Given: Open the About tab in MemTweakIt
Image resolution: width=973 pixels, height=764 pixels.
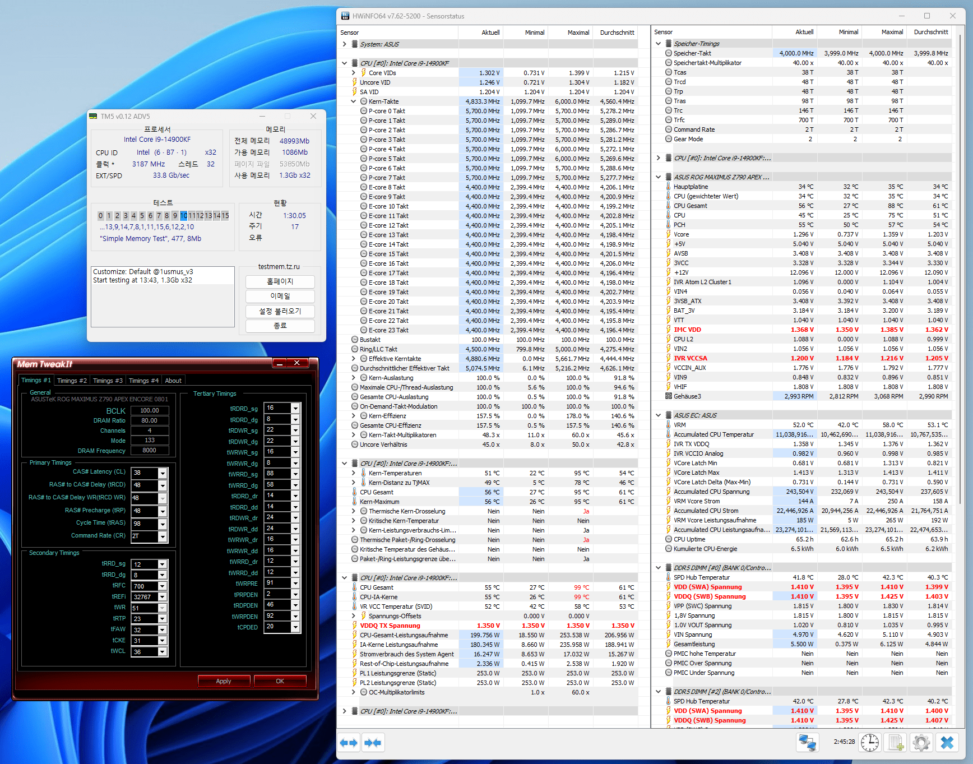Looking at the screenshot, I should tap(173, 381).
